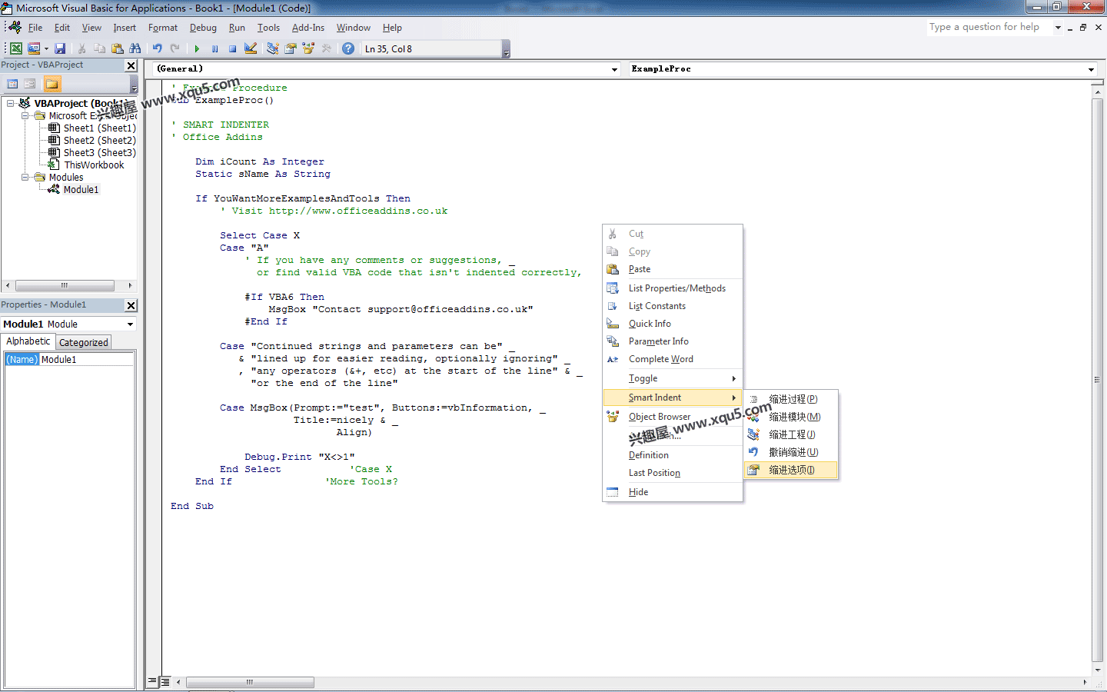Select 撤销缩进(U) in Smart Indent submenu
This screenshot has height=692, width=1107.
coord(791,452)
